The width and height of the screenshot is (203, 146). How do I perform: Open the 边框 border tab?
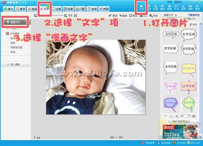coord(57,9)
